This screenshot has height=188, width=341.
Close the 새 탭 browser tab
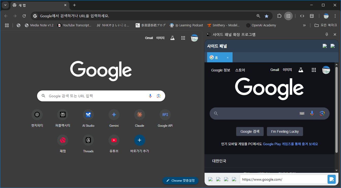coord(65,5)
